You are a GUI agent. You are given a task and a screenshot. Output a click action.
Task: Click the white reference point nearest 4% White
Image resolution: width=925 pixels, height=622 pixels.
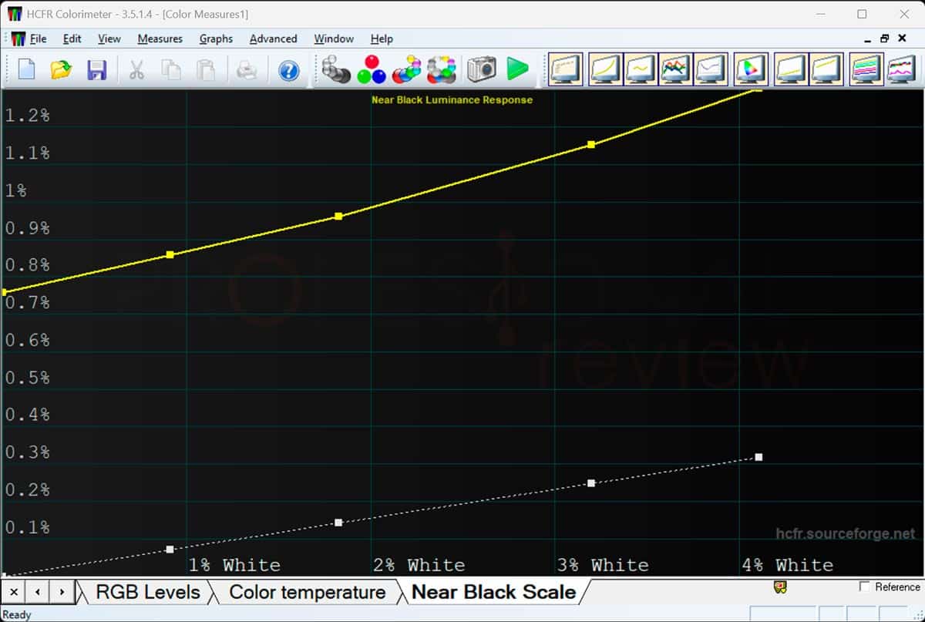(758, 457)
